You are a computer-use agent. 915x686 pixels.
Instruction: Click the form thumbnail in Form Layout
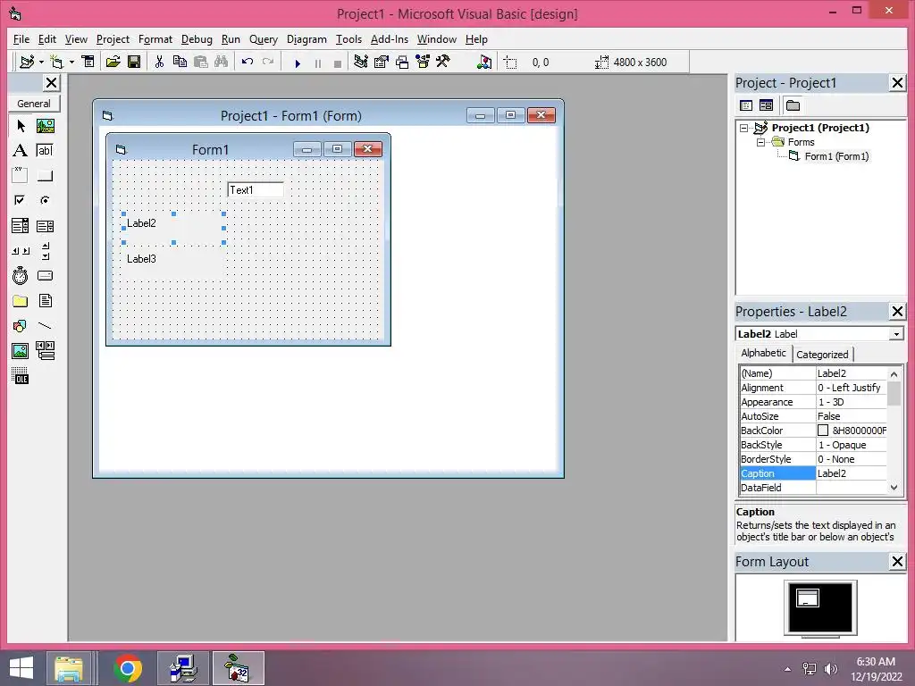(x=808, y=598)
